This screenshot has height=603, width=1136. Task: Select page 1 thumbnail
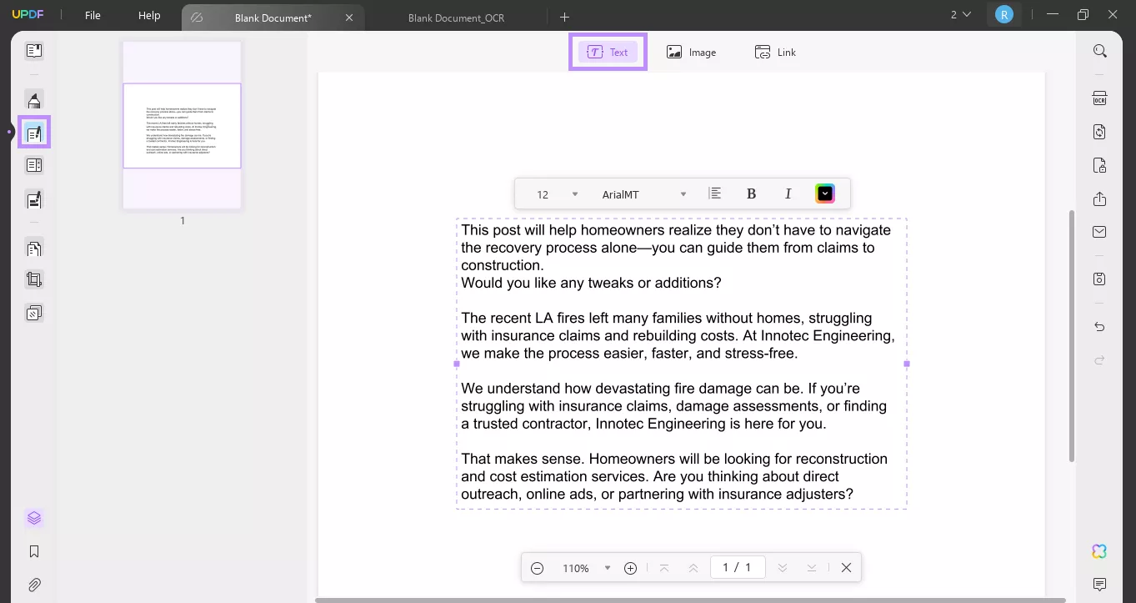pos(182,125)
